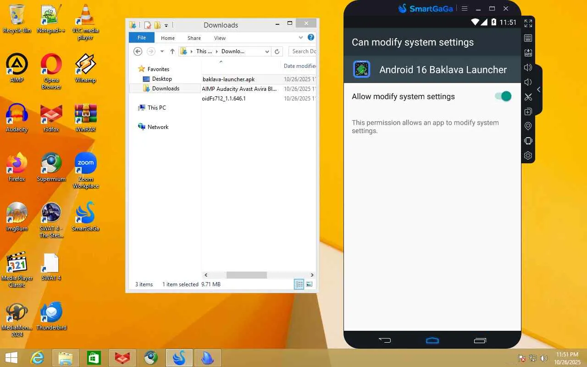Click the Android 16 Baklava Launcher app icon

click(x=361, y=70)
